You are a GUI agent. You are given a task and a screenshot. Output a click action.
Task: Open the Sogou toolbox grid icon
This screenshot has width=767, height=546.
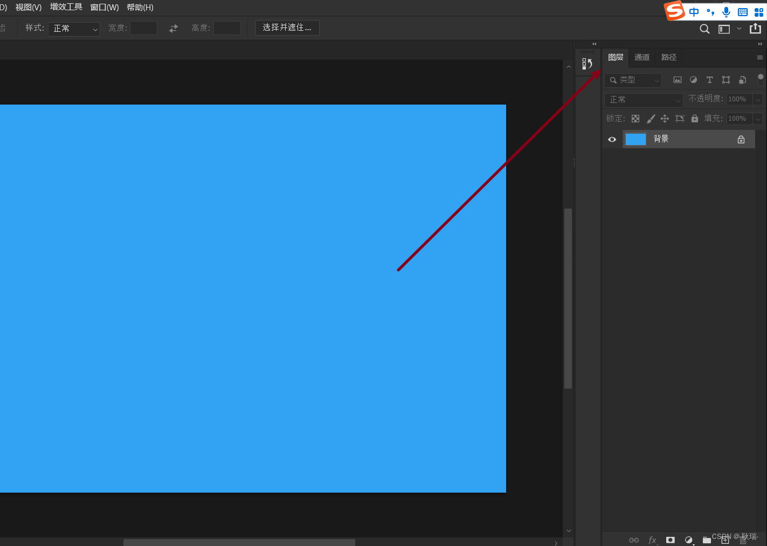pos(759,12)
